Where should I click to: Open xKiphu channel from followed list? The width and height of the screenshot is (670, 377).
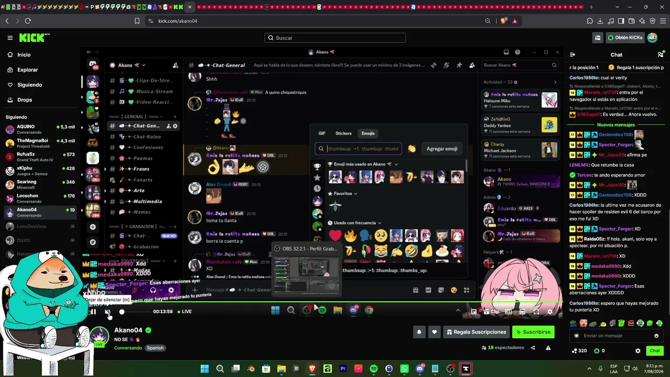(40, 171)
